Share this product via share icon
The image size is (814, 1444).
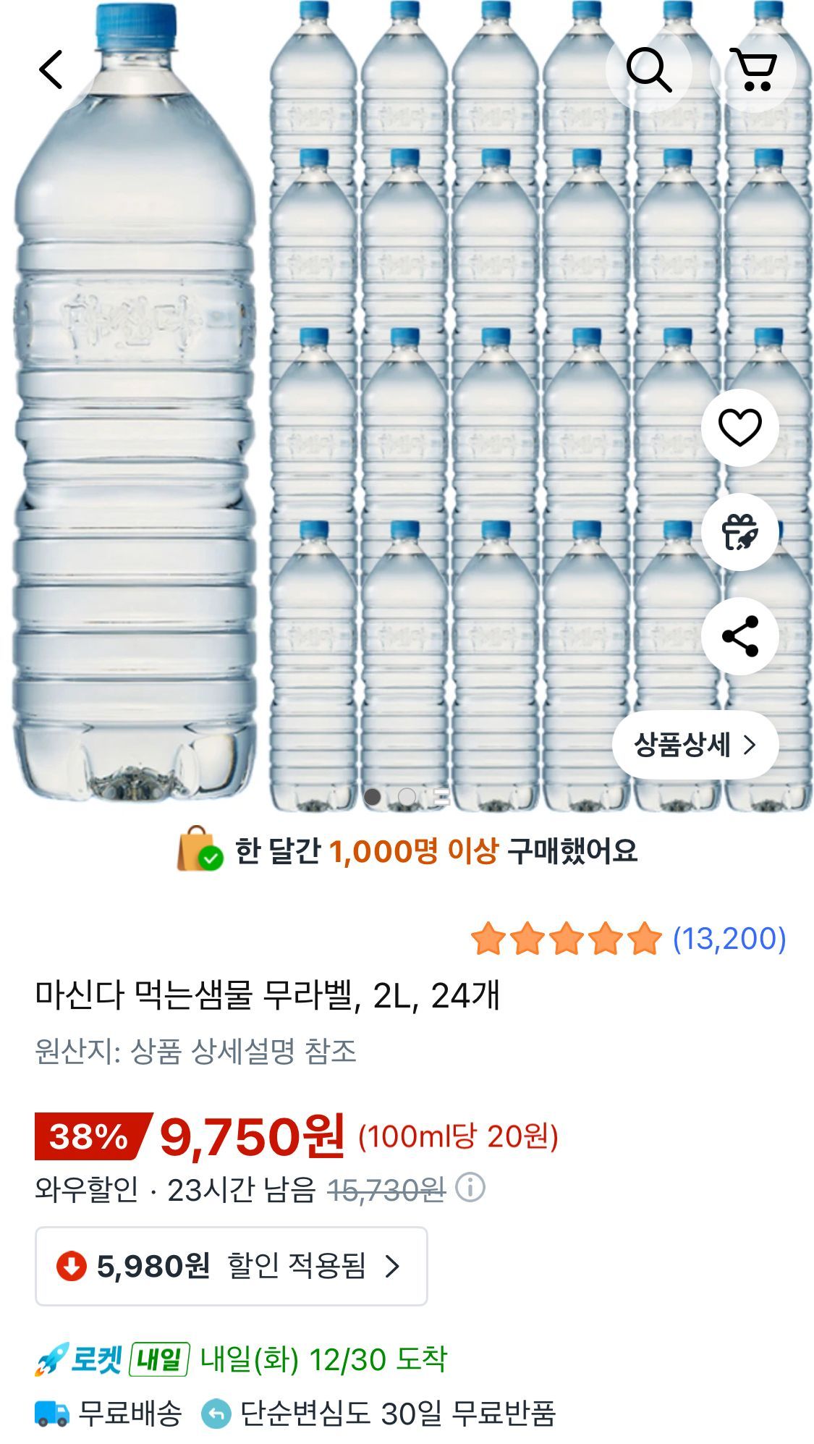(x=739, y=636)
